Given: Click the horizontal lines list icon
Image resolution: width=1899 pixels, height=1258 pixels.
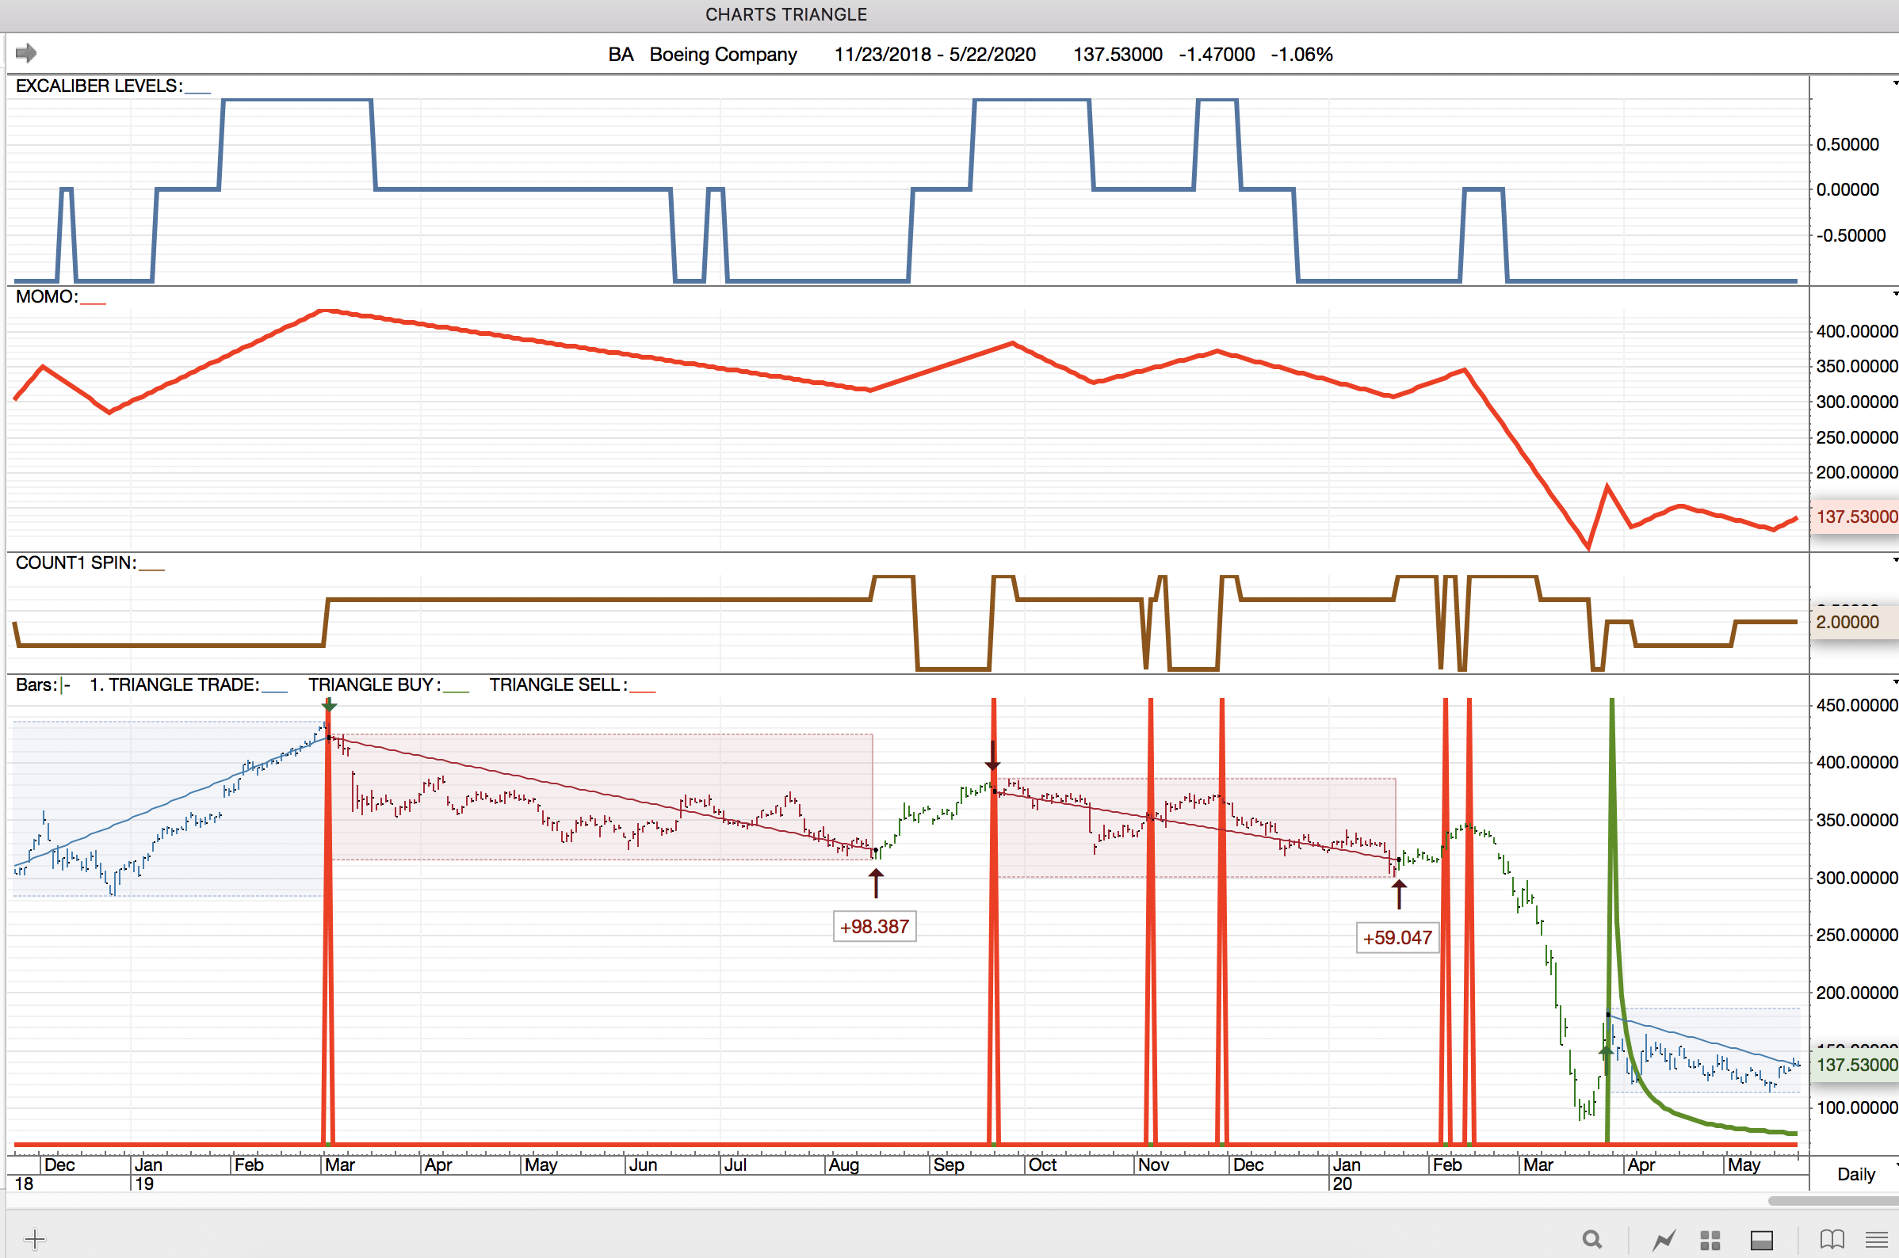Looking at the screenshot, I should tap(1877, 1240).
